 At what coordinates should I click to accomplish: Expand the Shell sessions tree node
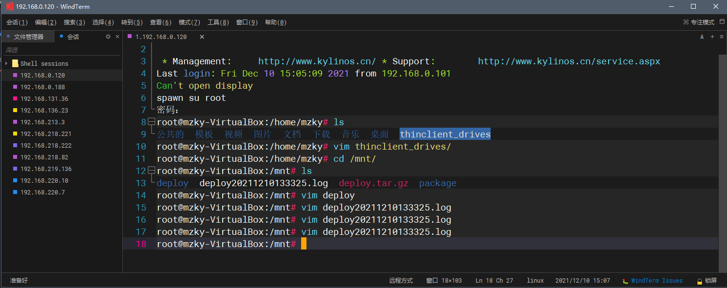[6, 62]
